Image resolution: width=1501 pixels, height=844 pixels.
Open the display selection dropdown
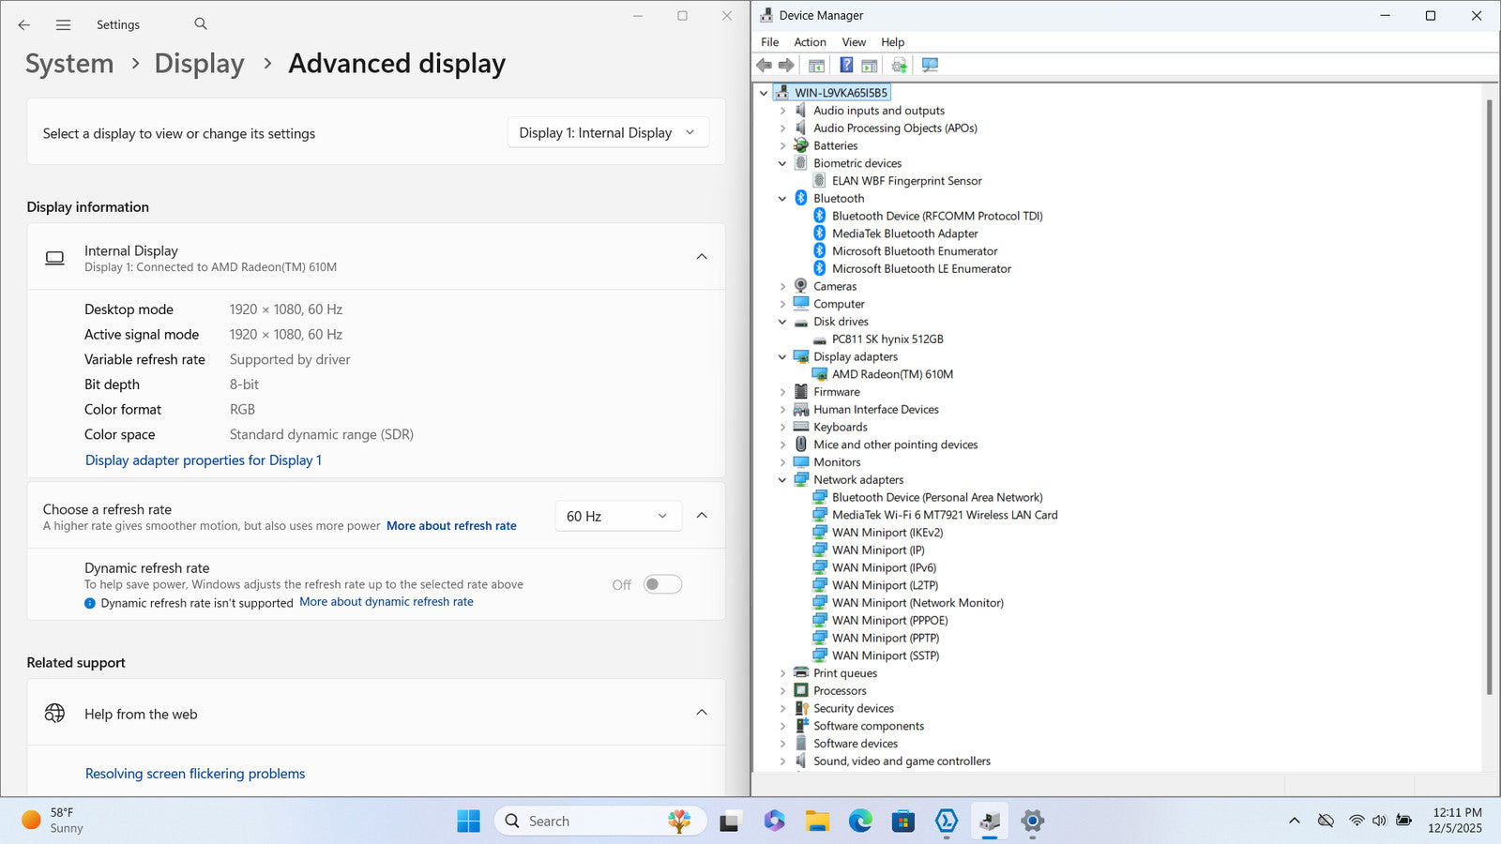coord(607,133)
